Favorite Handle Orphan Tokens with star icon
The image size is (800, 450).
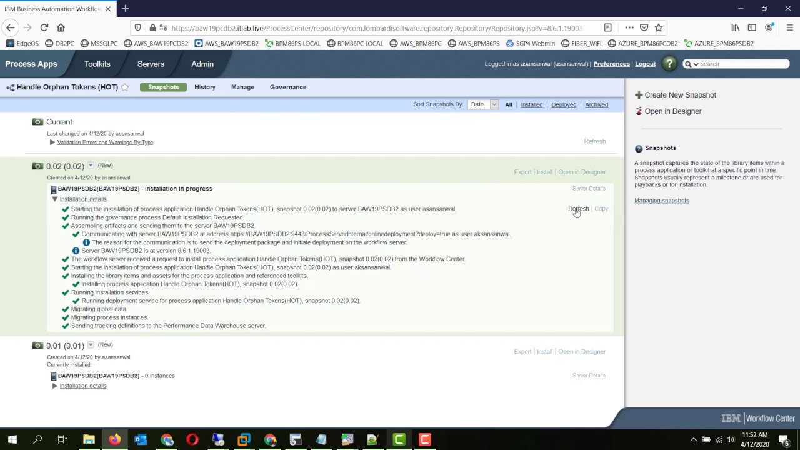[x=125, y=87]
